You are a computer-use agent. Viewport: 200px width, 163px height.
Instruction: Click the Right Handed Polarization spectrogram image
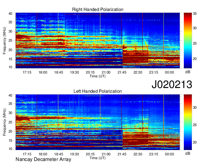click(x=98, y=40)
